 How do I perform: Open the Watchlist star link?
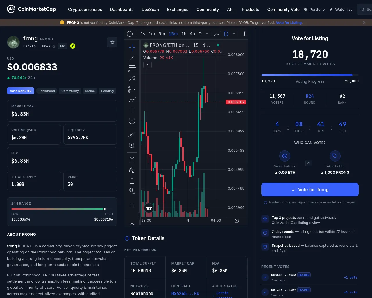(341, 9)
